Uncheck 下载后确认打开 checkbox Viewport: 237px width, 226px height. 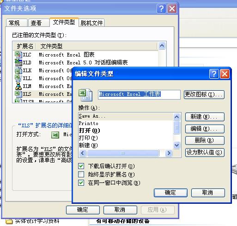tap(81, 166)
